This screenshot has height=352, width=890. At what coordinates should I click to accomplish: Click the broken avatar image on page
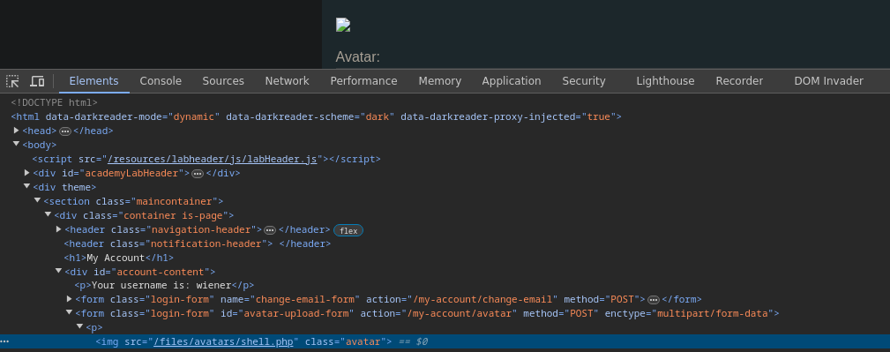coord(343,25)
